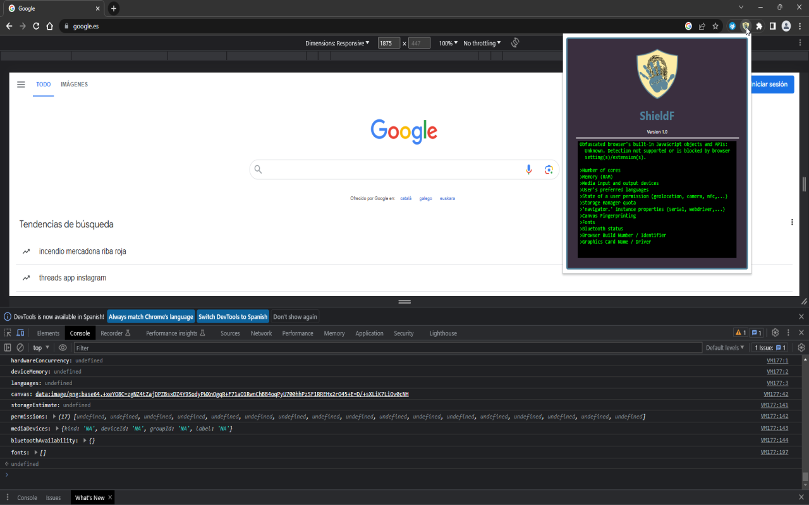Click Always match Chrome's language button

pyautogui.click(x=151, y=317)
